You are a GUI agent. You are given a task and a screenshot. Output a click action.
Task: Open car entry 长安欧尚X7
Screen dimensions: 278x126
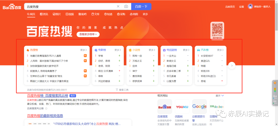click(x=207, y=56)
